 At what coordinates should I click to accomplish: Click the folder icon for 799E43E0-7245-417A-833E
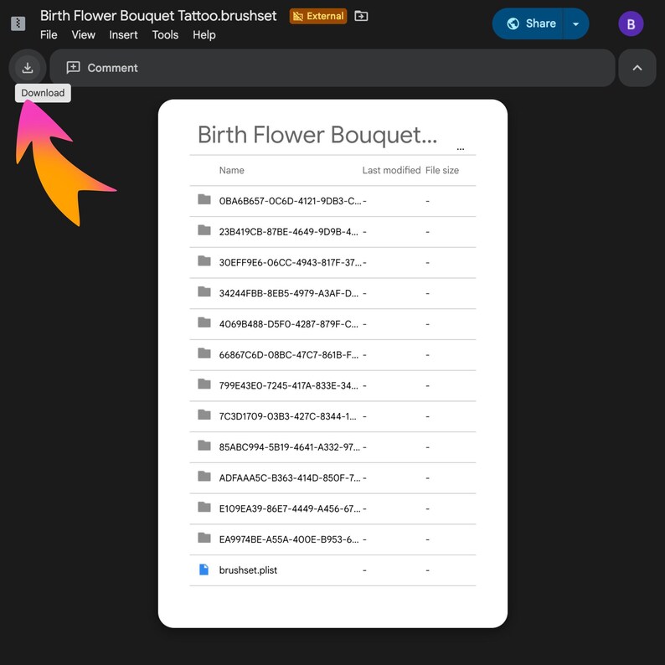[204, 384]
